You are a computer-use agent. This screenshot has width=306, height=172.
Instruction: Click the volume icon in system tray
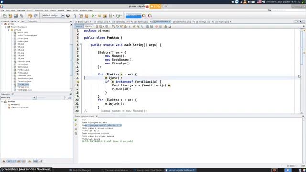(249, 2)
